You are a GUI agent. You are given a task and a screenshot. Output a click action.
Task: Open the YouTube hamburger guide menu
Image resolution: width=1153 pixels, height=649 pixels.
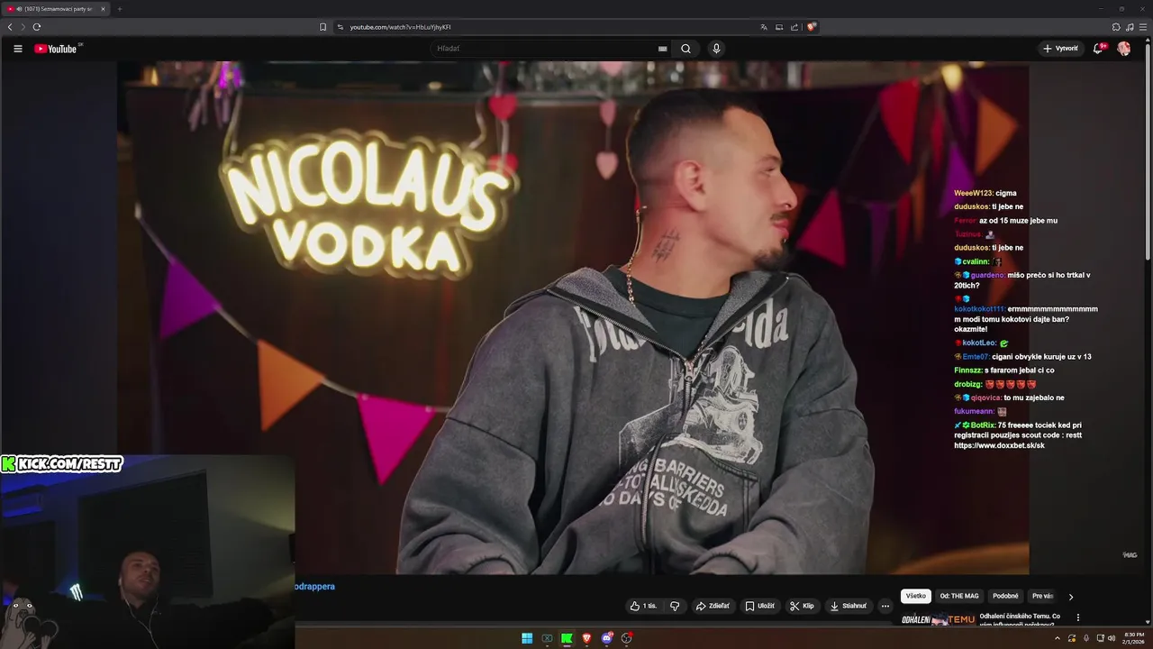17,49
